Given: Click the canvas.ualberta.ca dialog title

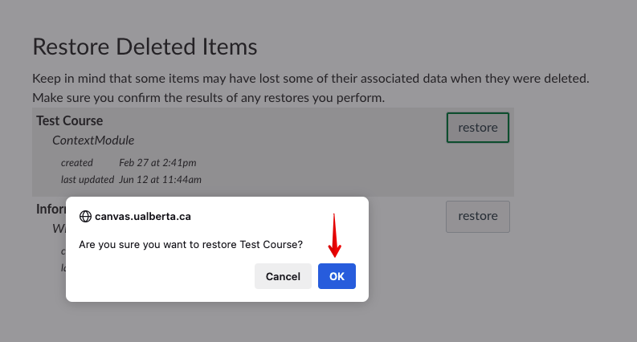Looking at the screenshot, I should pos(143,216).
